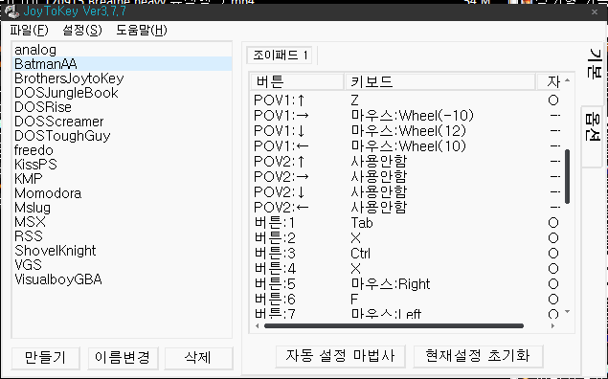Click the 마우스:Wheel(12) cell
This screenshot has height=379, width=608.
point(408,131)
